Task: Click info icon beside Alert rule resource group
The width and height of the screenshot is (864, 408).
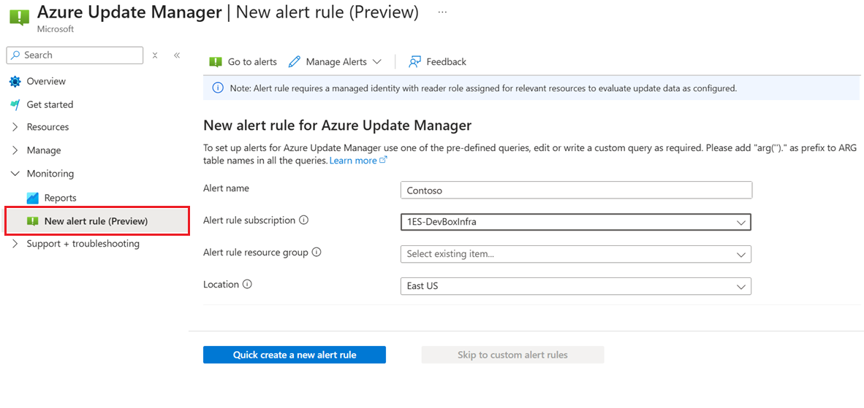Action: pos(317,253)
